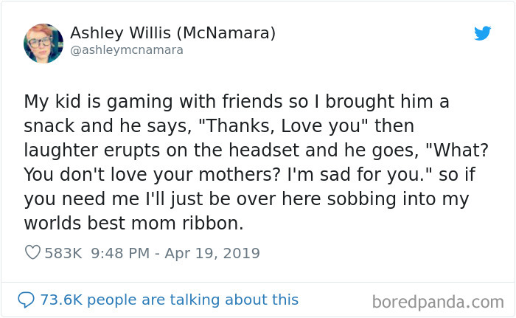This screenshot has width=516, height=318.
Task: Visit the @ashleymcnamara handle link
Action: tap(127, 50)
